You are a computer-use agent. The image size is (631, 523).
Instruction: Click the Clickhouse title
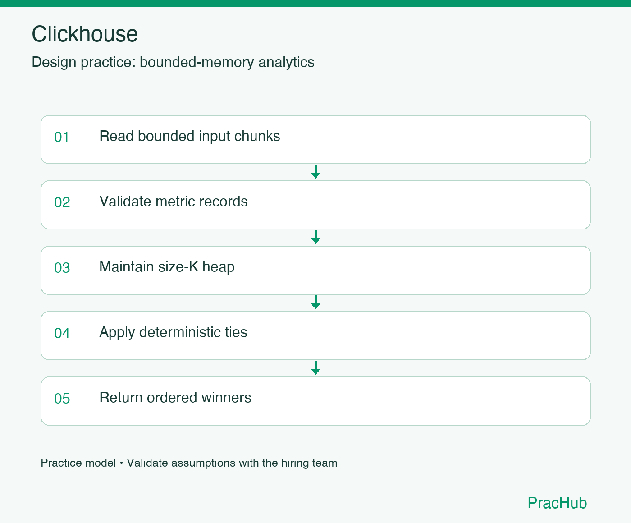coord(85,34)
